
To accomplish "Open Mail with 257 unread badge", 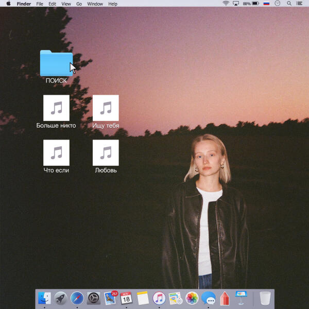I will [x=110, y=298].
